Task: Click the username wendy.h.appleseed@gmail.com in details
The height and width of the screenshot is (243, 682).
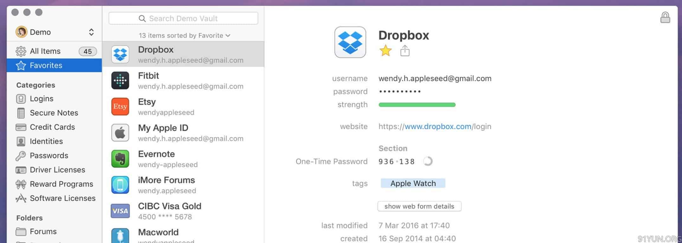Action: pyautogui.click(x=435, y=78)
